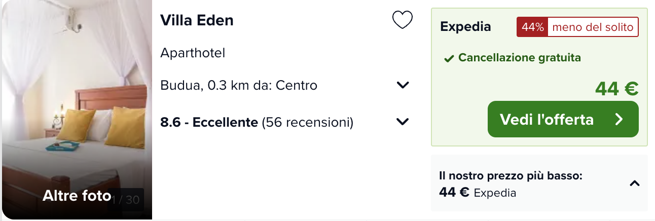Open the 56 recensioni reviews text

pyautogui.click(x=307, y=122)
